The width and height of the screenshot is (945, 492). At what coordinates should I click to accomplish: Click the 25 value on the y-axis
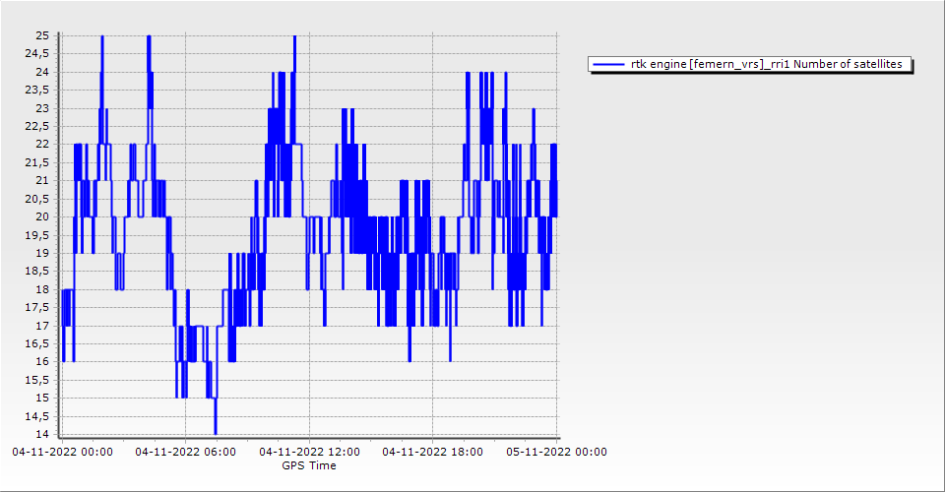coord(42,36)
